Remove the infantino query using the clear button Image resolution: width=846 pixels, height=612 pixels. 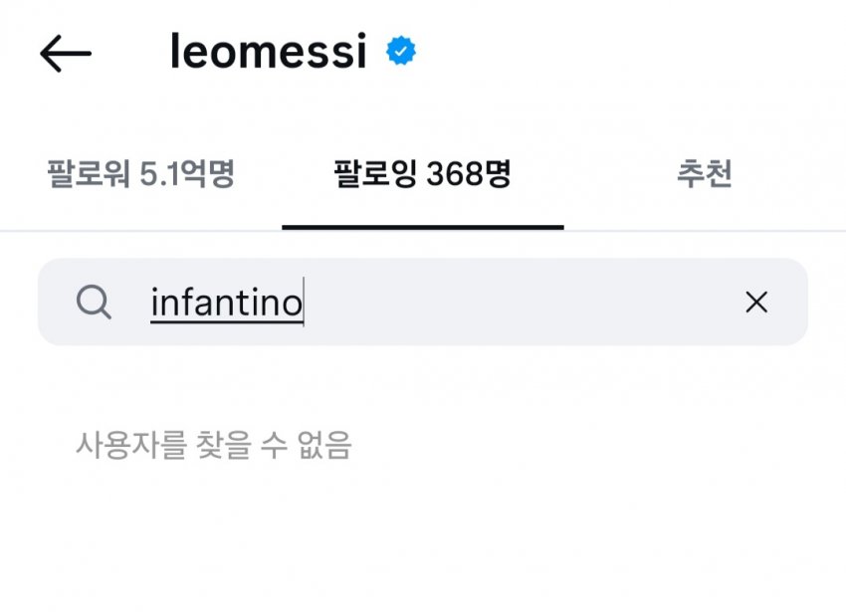(x=756, y=302)
